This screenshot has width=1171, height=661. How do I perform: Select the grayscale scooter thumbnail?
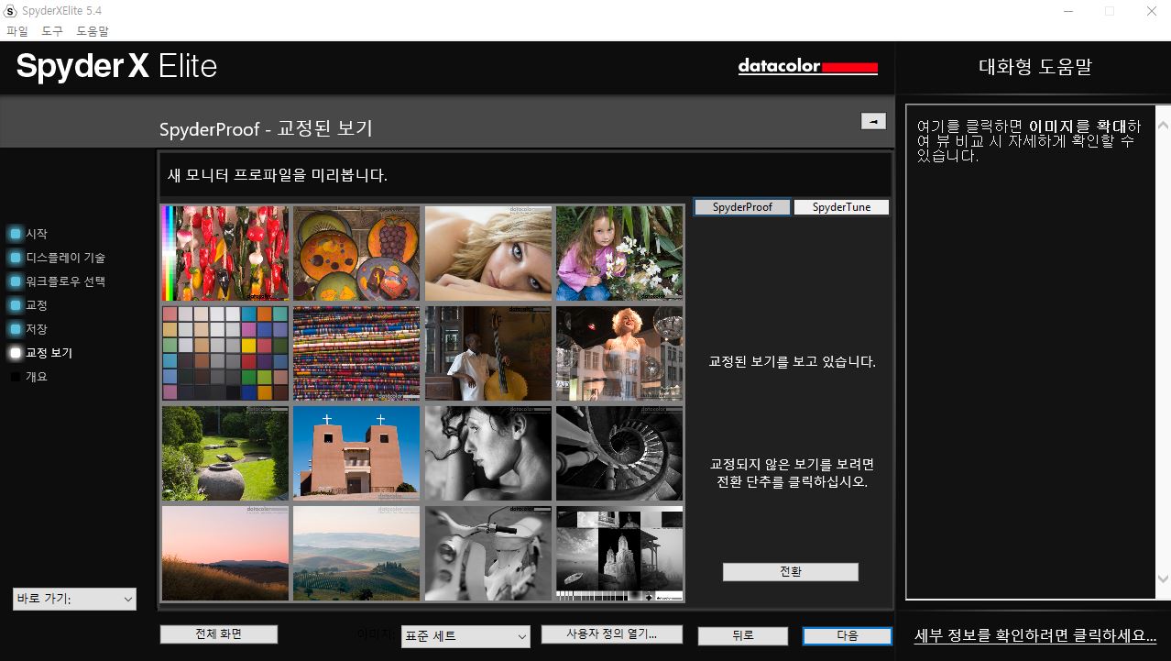click(x=488, y=553)
